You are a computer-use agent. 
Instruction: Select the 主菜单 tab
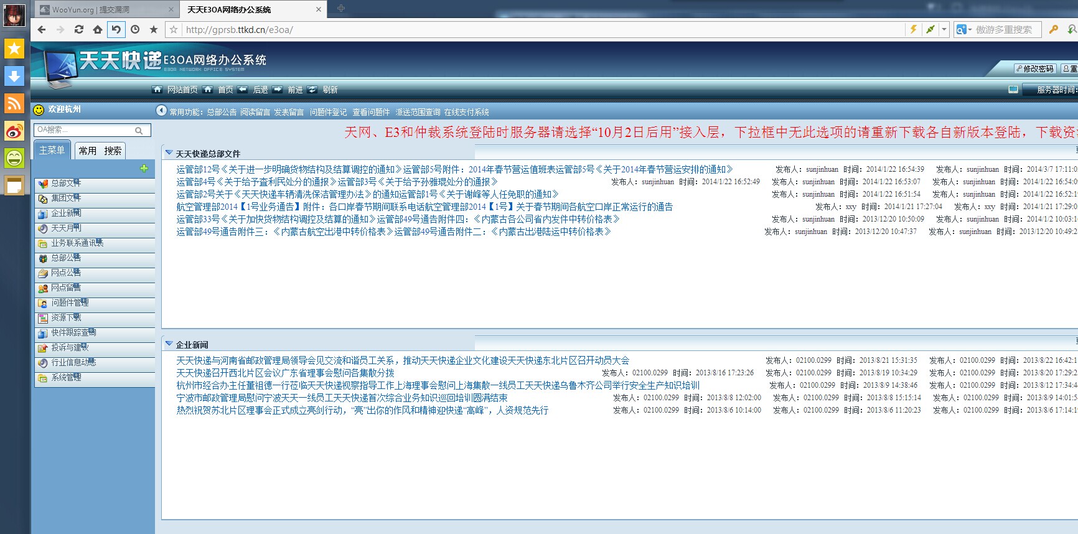click(x=52, y=150)
